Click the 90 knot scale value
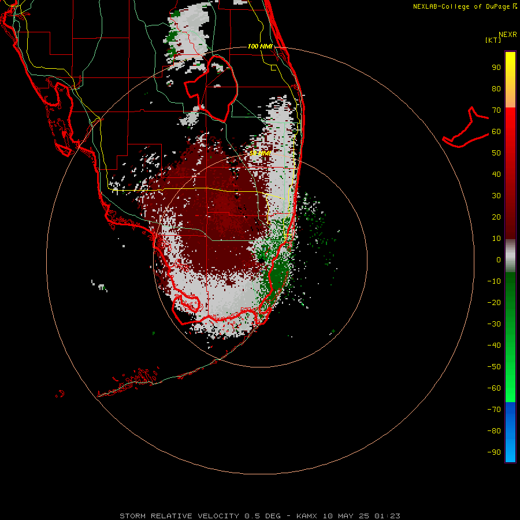The height and width of the screenshot is (520, 520). (x=496, y=68)
